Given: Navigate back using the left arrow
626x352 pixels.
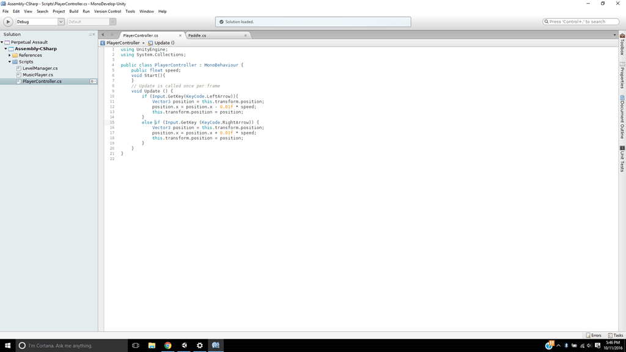Looking at the screenshot, I should pyautogui.click(x=103, y=35).
